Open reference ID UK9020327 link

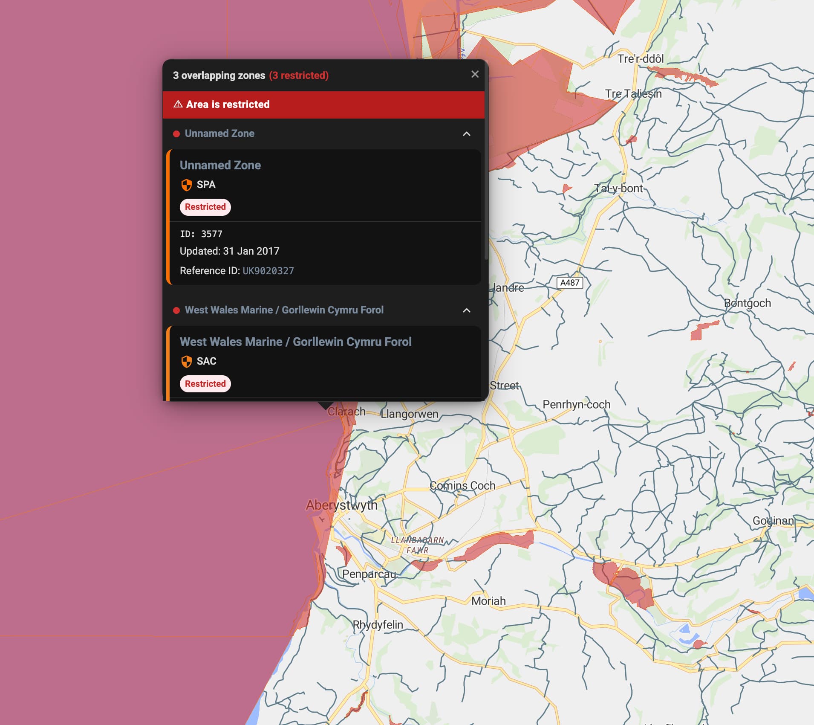pos(268,271)
